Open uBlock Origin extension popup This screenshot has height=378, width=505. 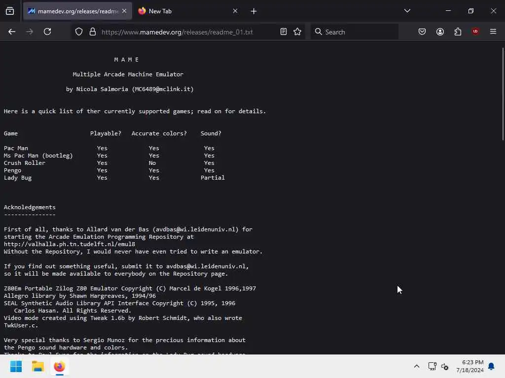[475, 31]
